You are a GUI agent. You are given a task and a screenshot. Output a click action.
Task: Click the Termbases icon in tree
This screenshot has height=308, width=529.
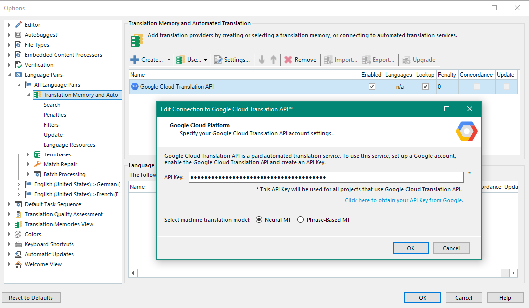tap(37, 154)
